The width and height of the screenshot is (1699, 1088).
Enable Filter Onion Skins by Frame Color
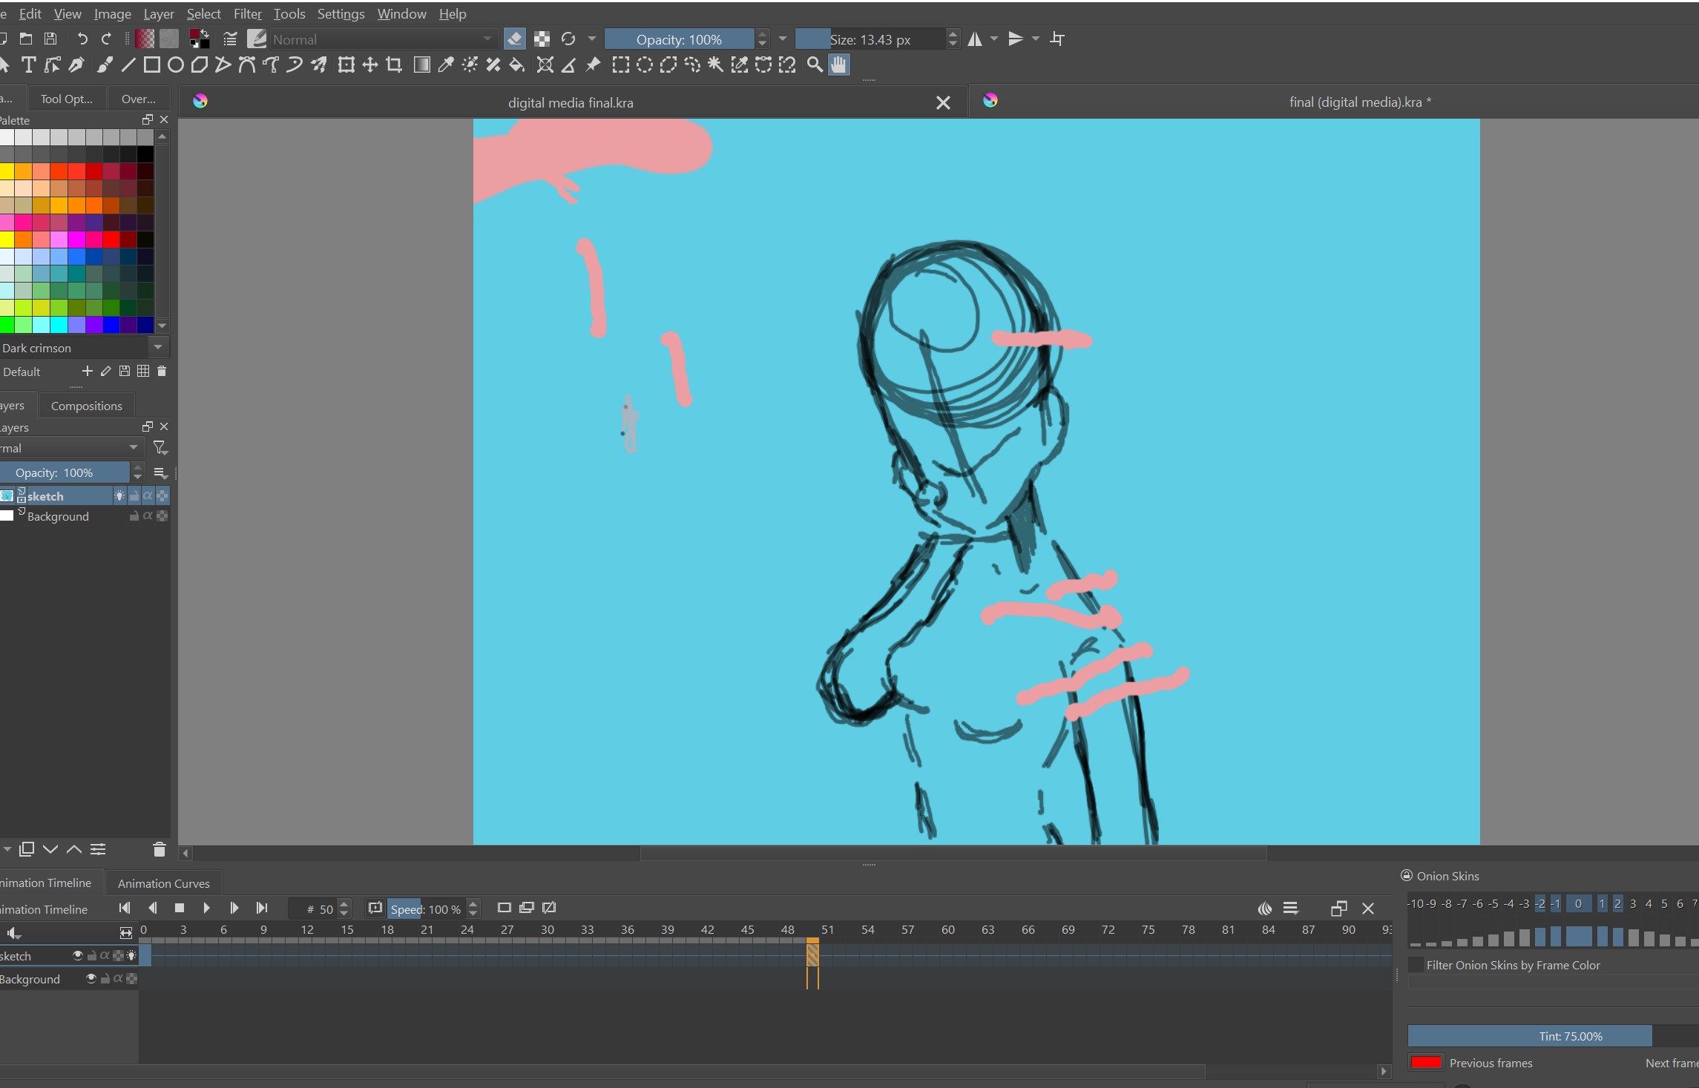1416,965
